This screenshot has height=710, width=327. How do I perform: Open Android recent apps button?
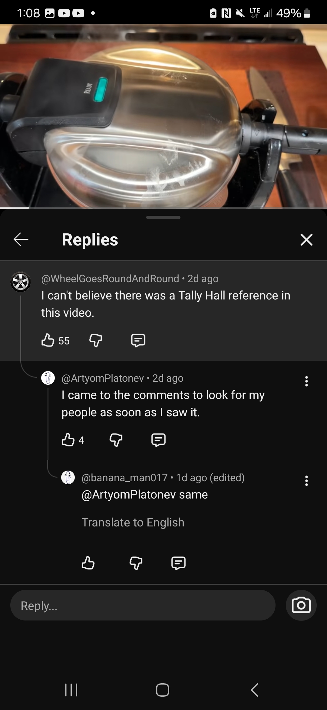point(71,690)
